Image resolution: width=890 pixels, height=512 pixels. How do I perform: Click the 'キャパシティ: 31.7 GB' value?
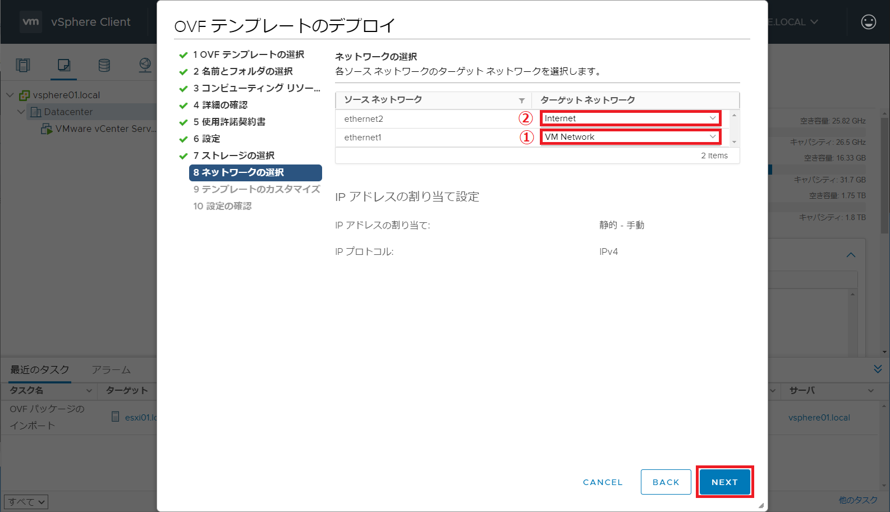[830, 180]
